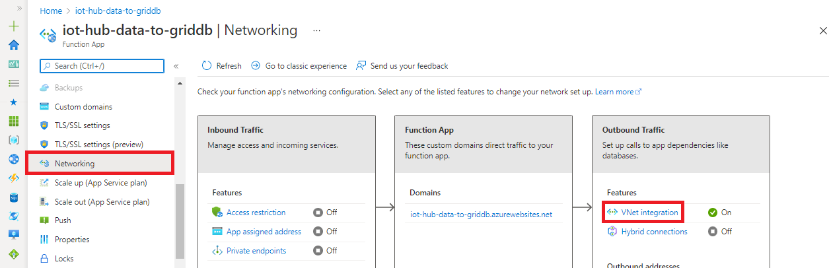Open All services list icon

[x=13, y=83]
